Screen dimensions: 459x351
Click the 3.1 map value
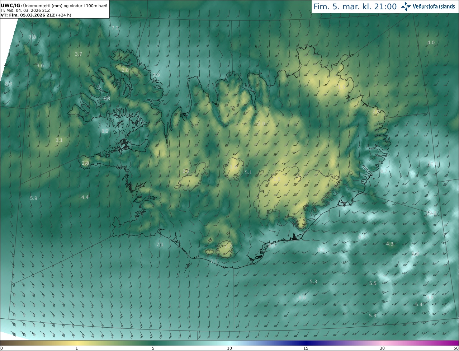pos(59,140)
